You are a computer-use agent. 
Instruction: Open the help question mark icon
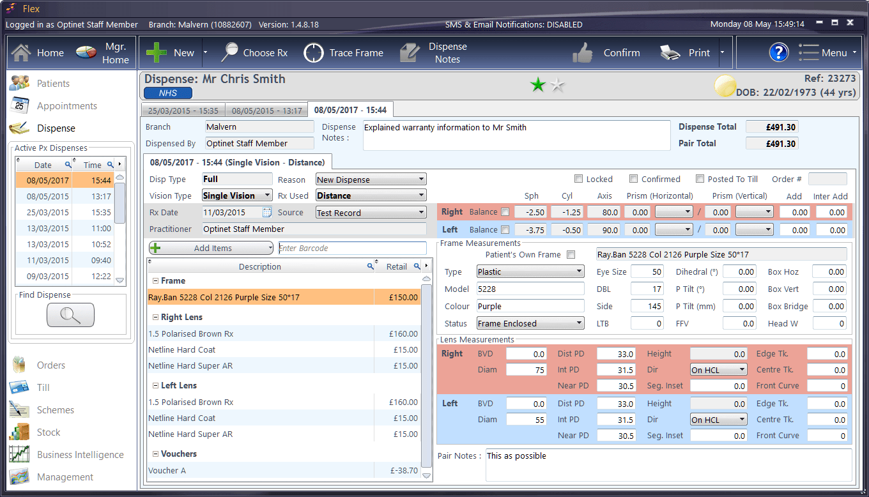[x=778, y=52]
